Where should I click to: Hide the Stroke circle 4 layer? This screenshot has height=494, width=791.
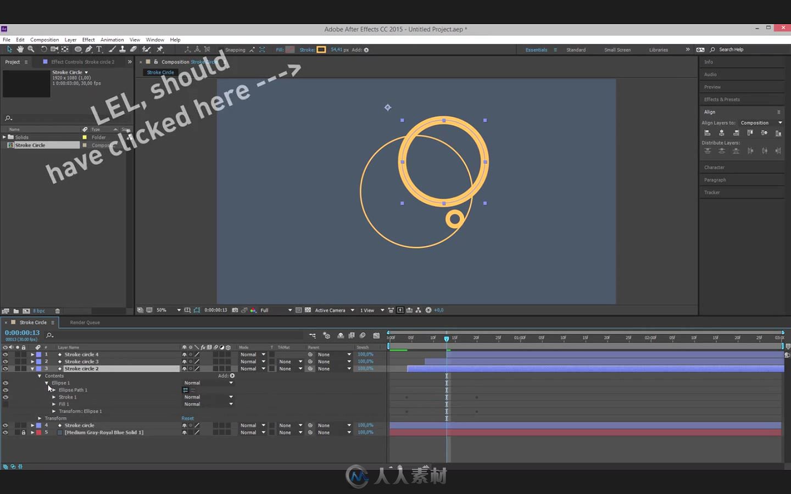point(5,355)
